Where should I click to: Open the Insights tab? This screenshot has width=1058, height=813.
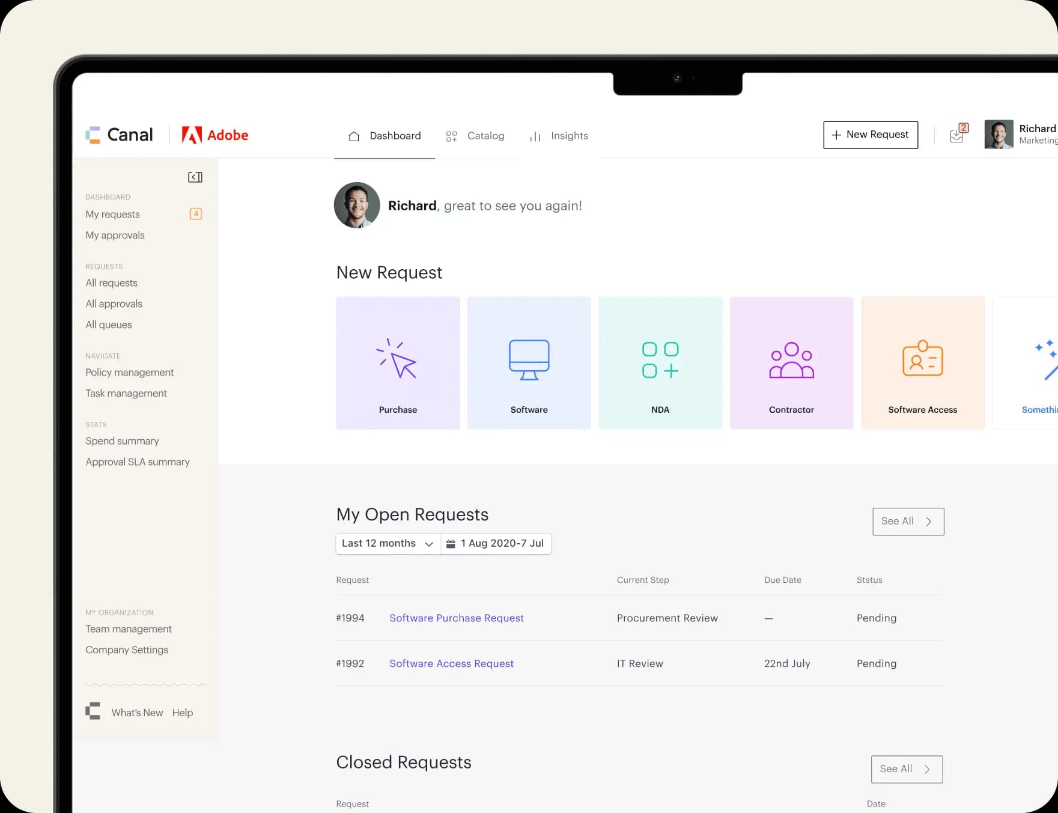[559, 136]
